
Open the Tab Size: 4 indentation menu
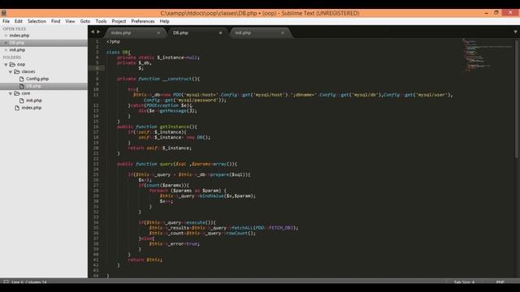pyautogui.click(x=464, y=282)
